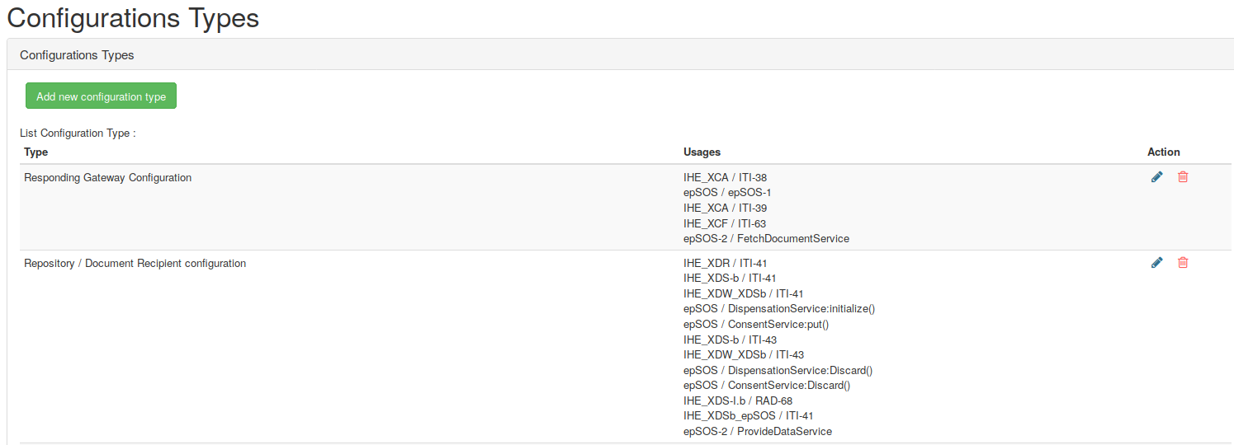Click the Configurations Types panel heading

tap(77, 55)
